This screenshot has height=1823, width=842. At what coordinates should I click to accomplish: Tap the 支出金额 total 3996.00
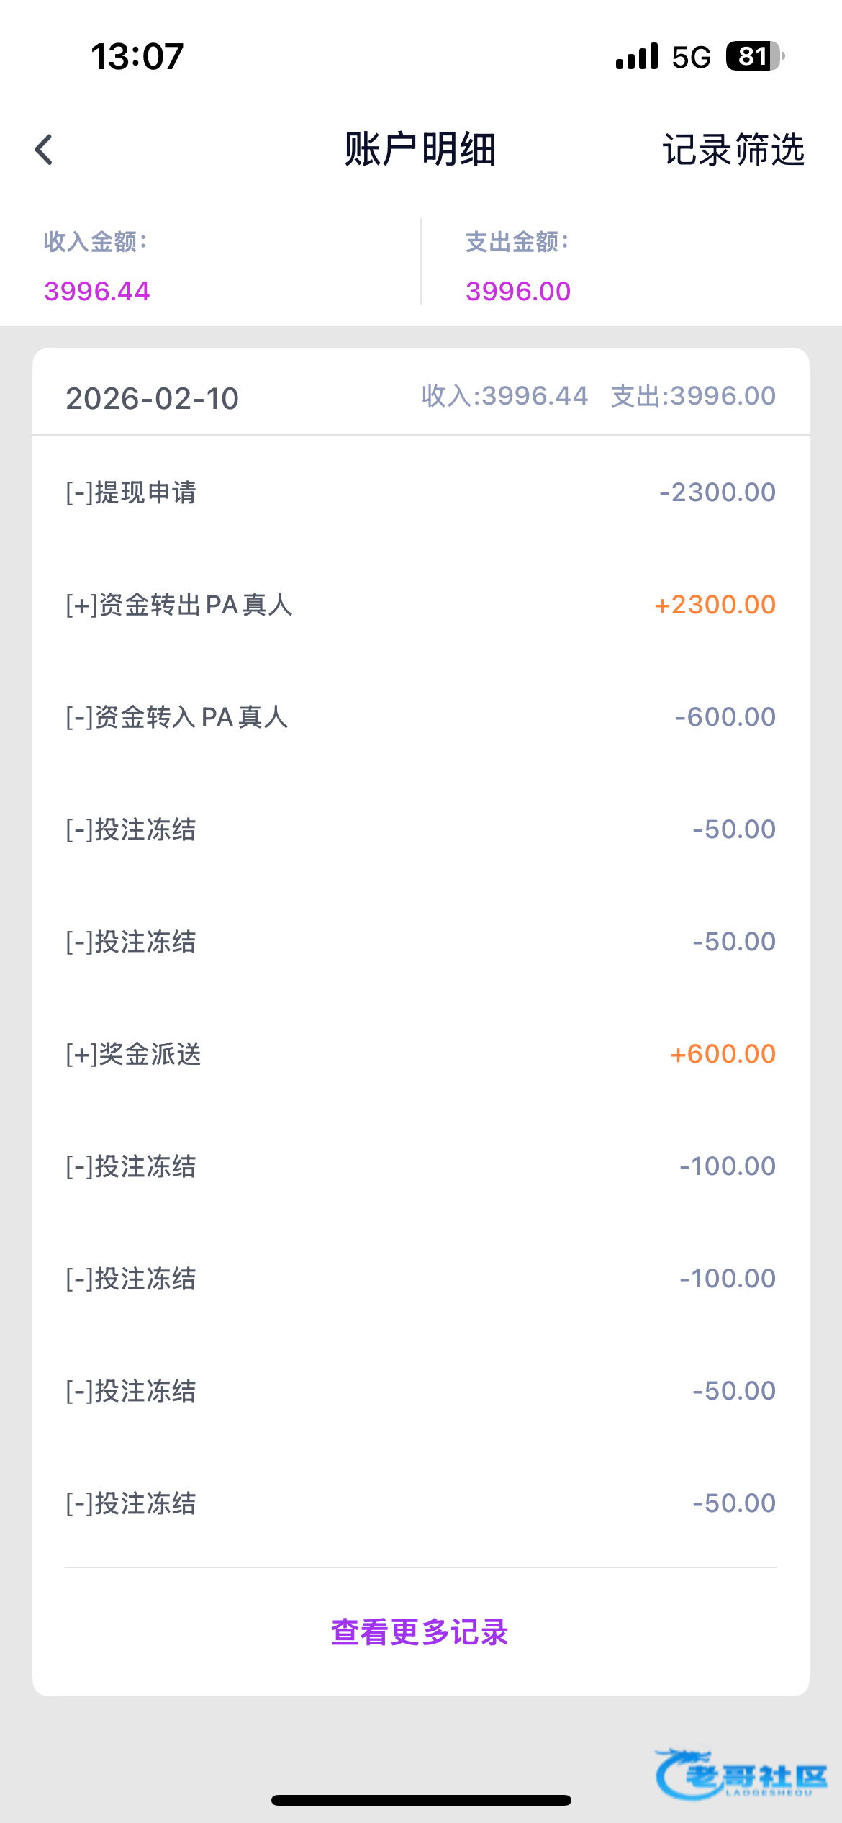coord(518,291)
